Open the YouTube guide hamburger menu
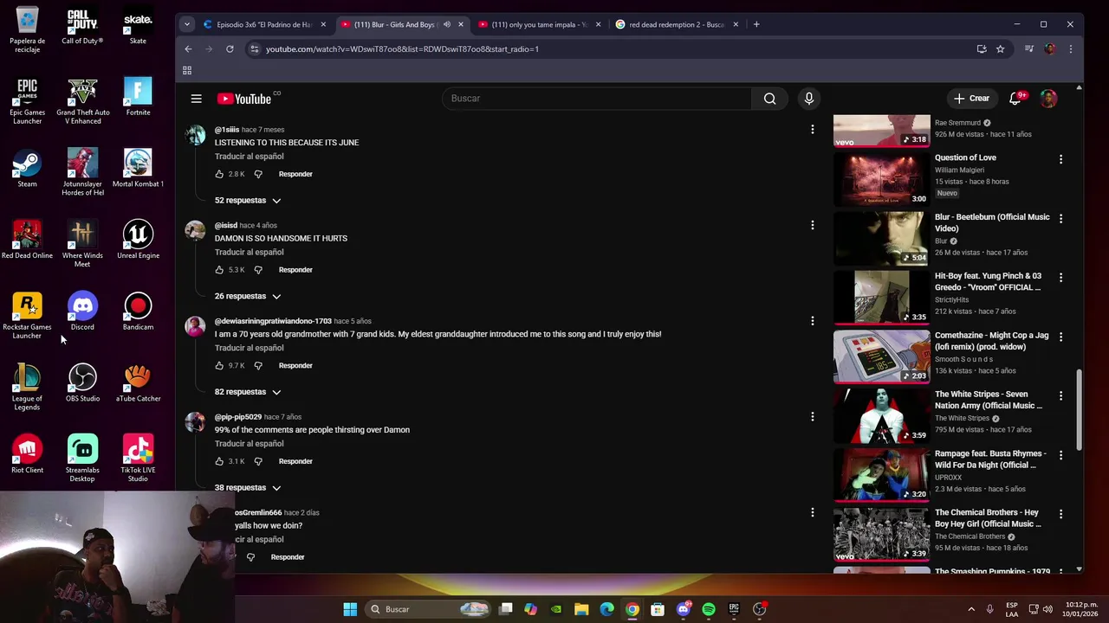This screenshot has height=623, width=1109. tap(196, 99)
